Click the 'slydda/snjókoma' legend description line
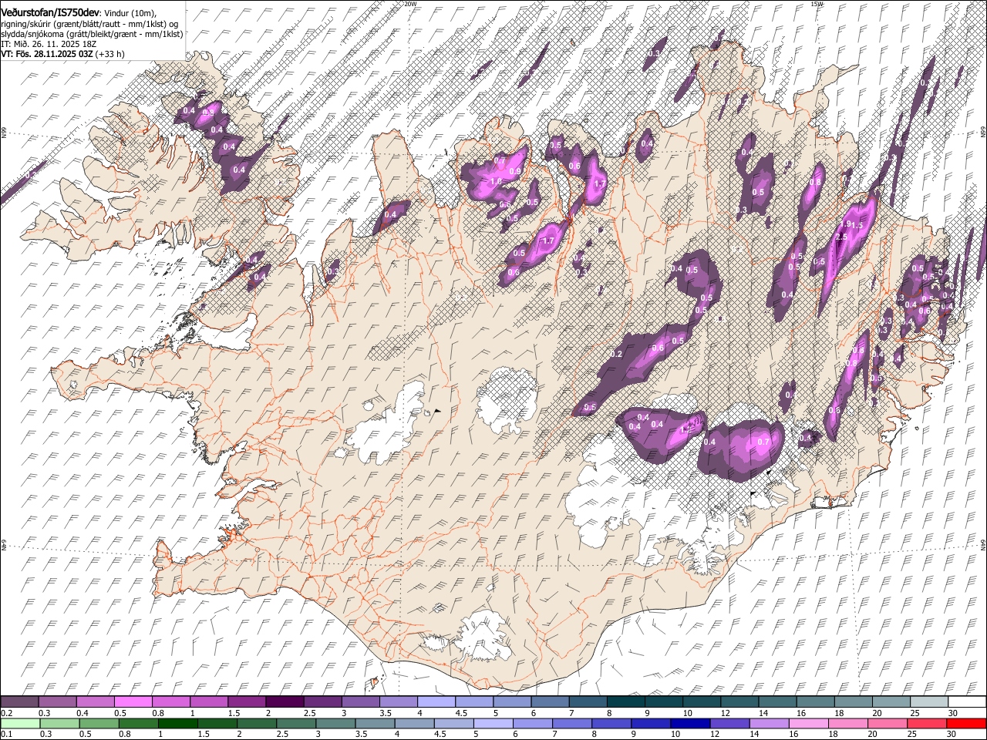Screen dimensions: 987x740 (x=92, y=34)
